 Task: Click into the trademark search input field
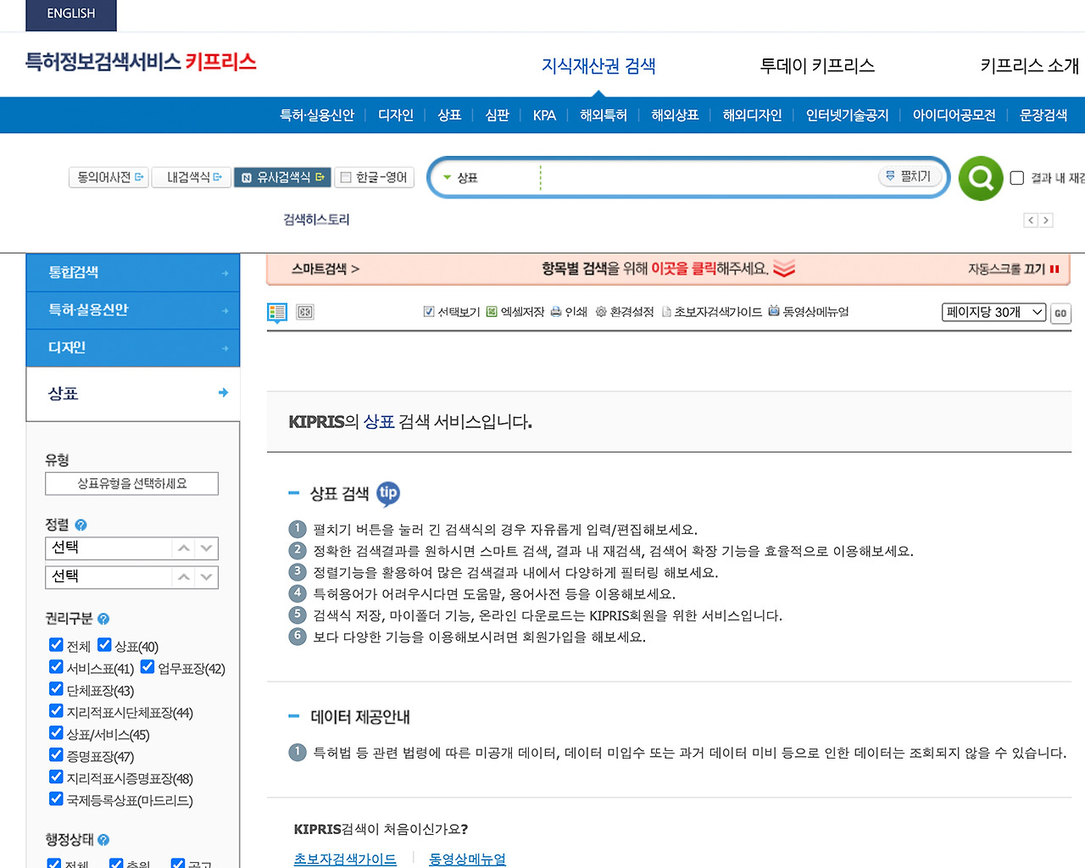point(708,178)
